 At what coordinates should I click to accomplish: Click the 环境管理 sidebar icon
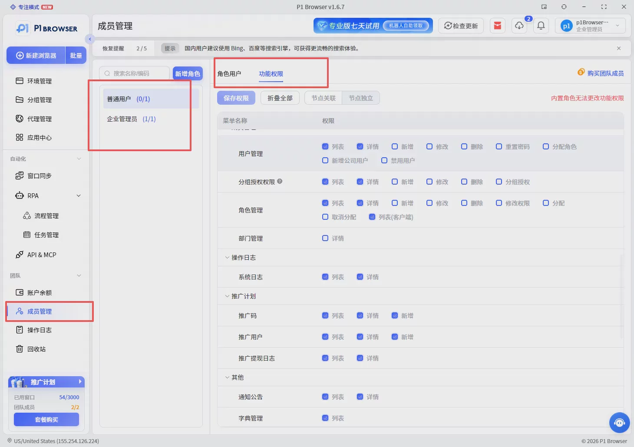coord(20,81)
